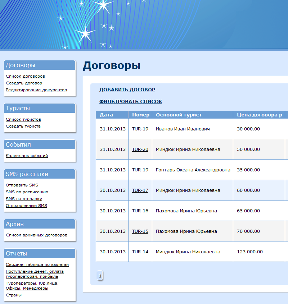288x304 pixels.
Task: Open contract TUR-19 in the Иванов Иван Иванович row
Action: coord(140,129)
